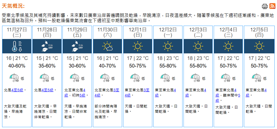Click the printer icon

pos(265,6)
